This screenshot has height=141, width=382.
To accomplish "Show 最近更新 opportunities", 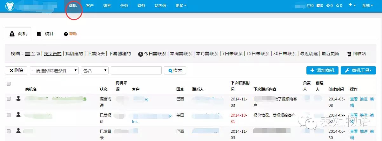I will point(330,54).
